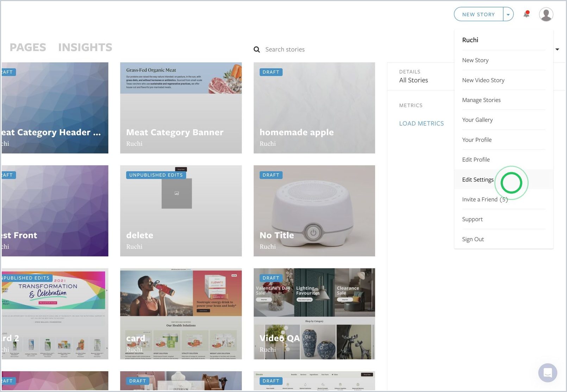Open Manage Stories from menu
Image resolution: width=567 pixels, height=392 pixels.
(x=504, y=100)
